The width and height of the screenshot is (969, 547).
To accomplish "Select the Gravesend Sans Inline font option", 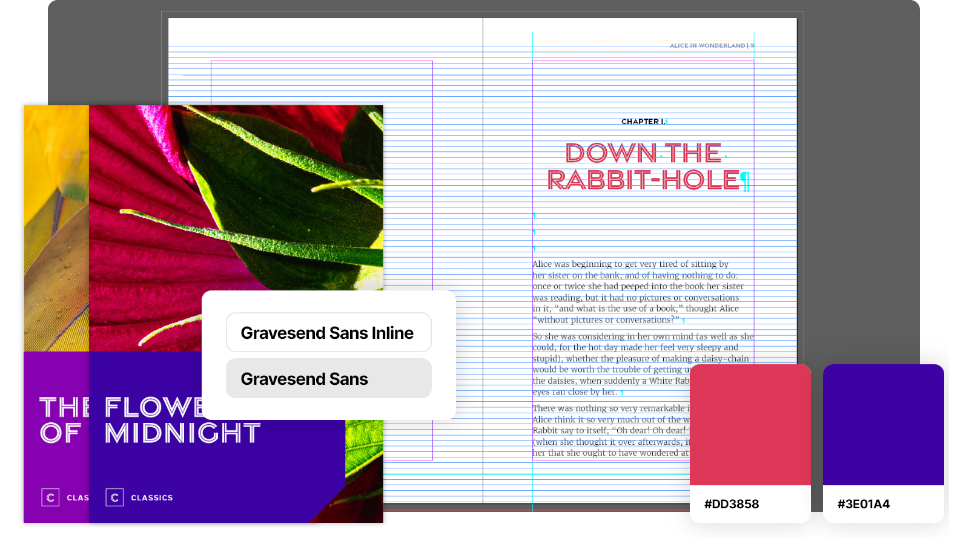I will [x=328, y=333].
